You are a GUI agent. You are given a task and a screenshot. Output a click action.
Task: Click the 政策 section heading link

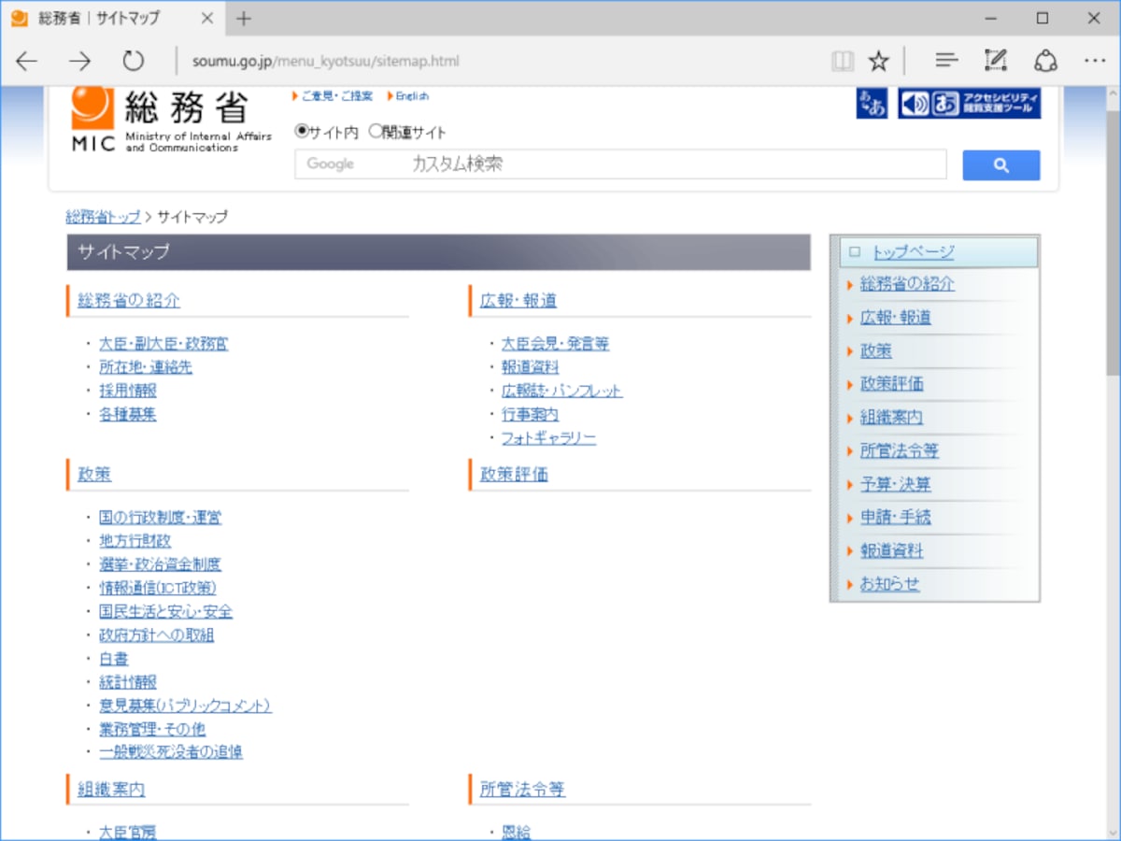(94, 475)
